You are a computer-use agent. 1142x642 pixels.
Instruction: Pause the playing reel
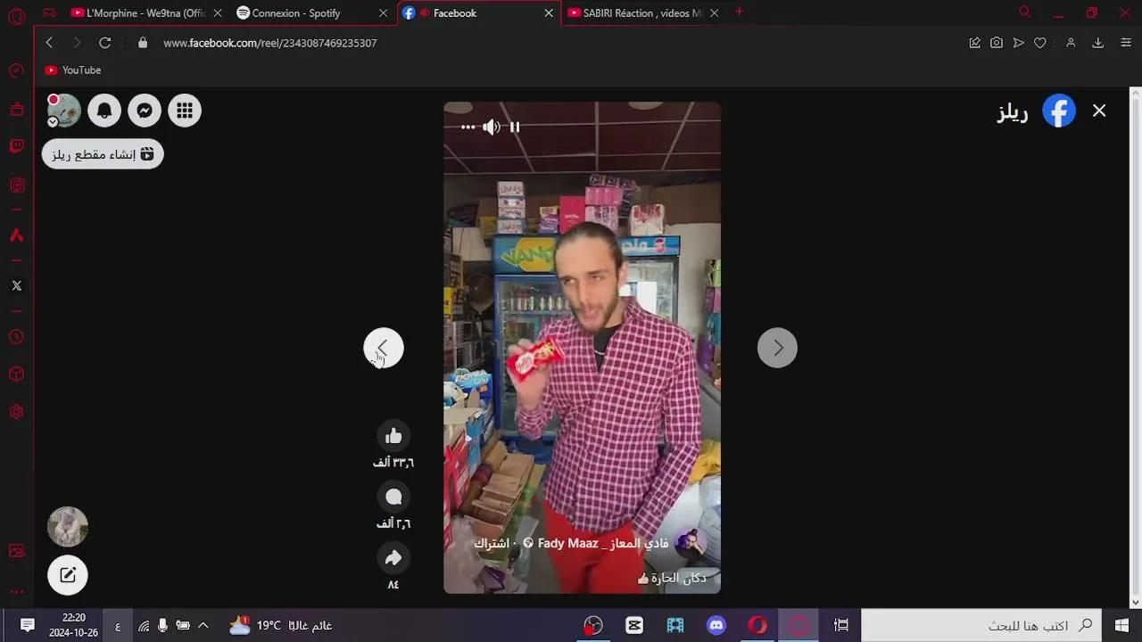coord(515,127)
